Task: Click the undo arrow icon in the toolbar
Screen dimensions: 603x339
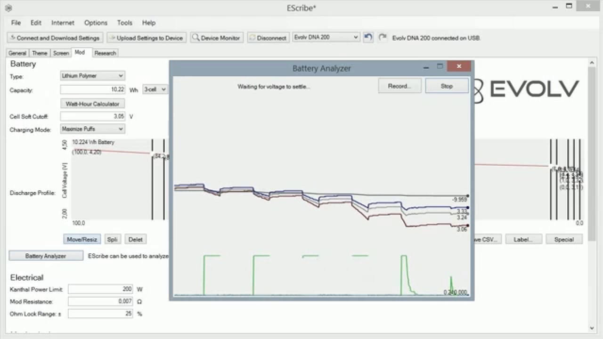Action: click(368, 38)
